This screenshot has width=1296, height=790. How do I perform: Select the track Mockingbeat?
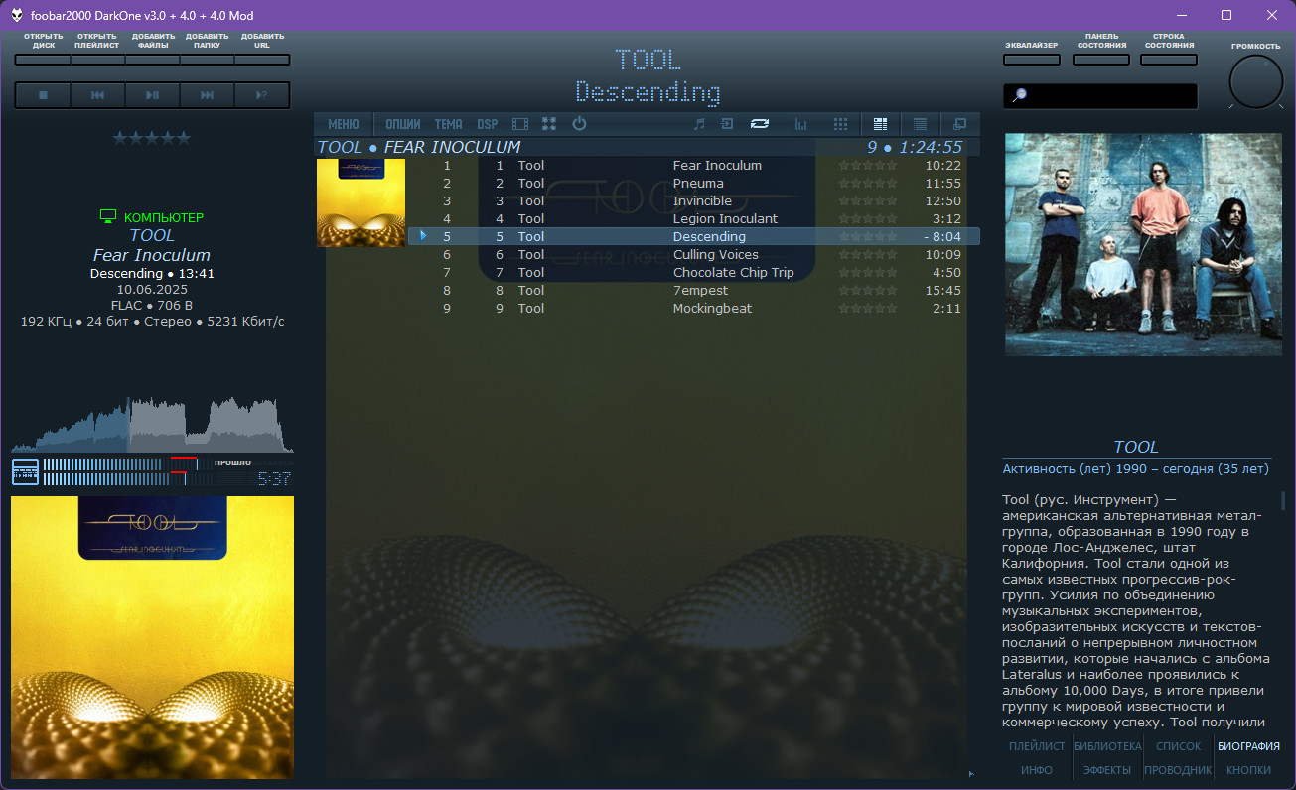694,309
